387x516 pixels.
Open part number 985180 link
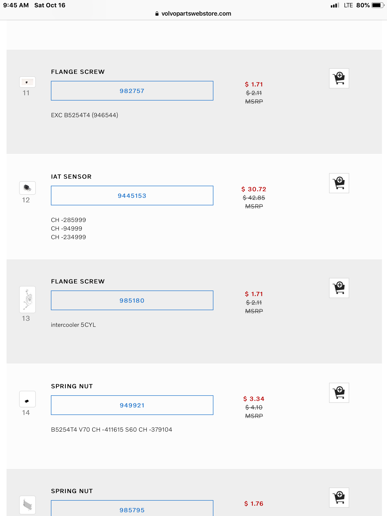[x=132, y=300]
